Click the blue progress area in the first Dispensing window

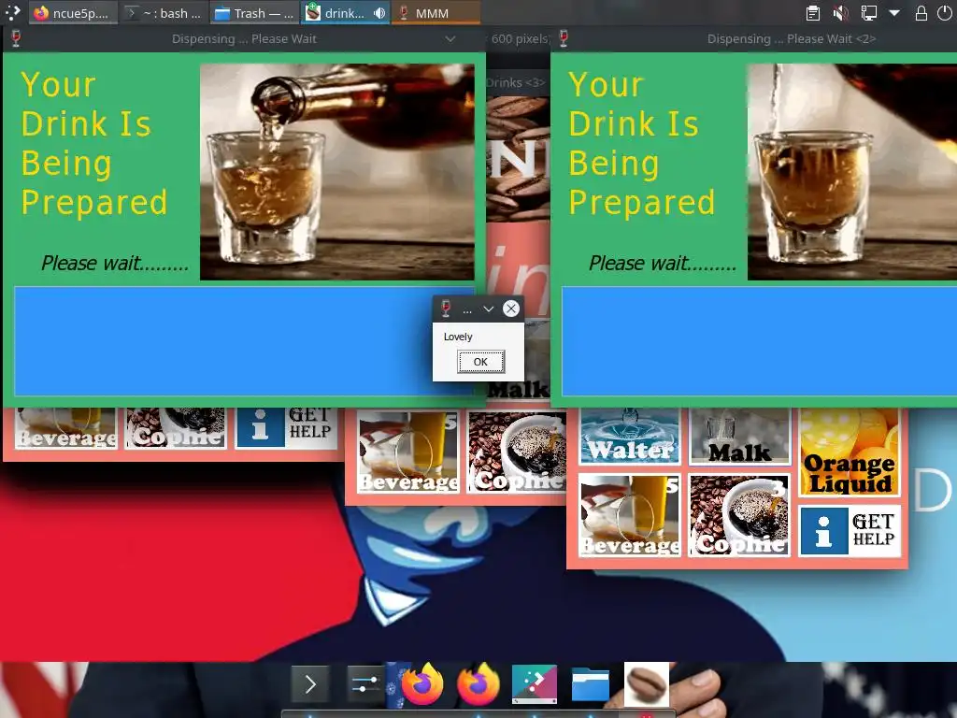(x=244, y=341)
